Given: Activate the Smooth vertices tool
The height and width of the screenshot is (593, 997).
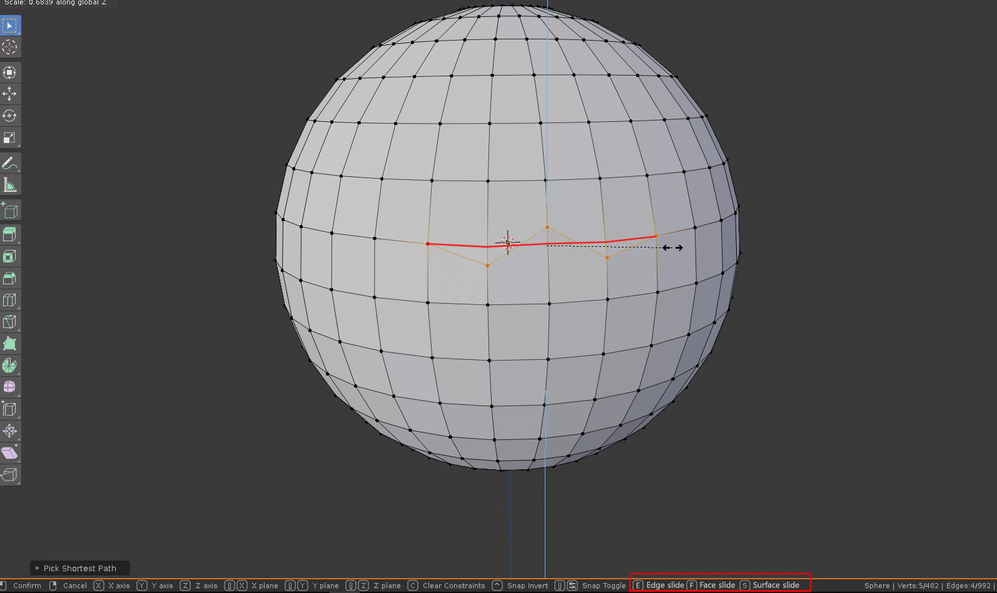Looking at the screenshot, I should pyautogui.click(x=10, y=387).
